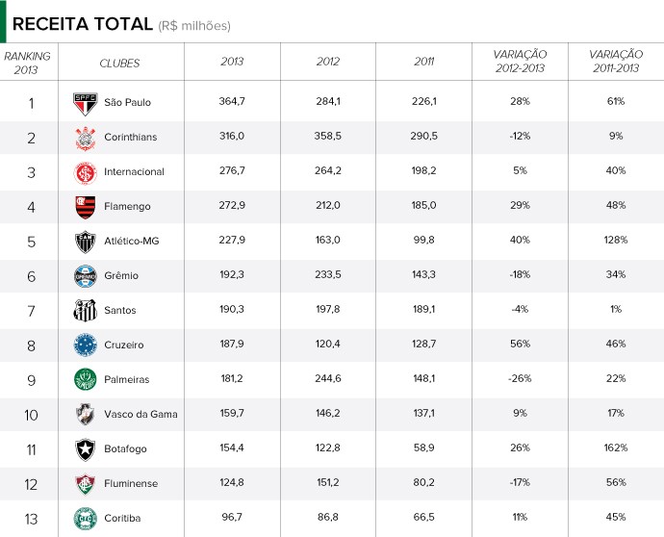Image resolution: width=664 pixels, height=537 pixels.
Task: Select the Fluminense club logo
Action: click(x=85, y=483)
